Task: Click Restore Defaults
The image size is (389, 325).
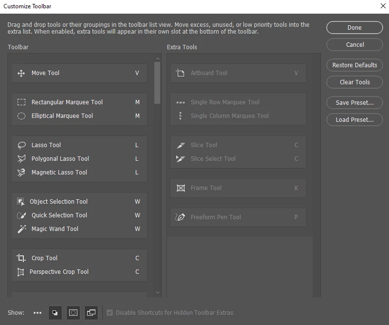Action: click(x=354, y=65)
